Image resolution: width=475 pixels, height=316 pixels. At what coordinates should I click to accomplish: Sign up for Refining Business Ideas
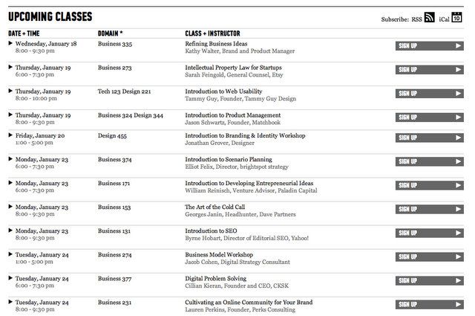(x=430, y=46)
